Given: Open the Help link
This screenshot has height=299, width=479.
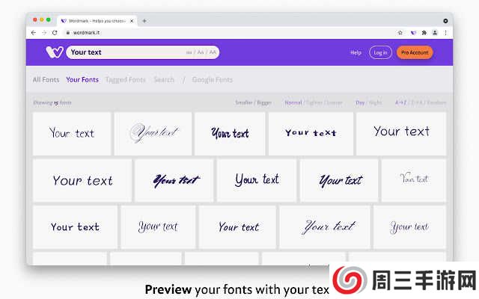Looking at the screenshot, I should tap(356, 52).
